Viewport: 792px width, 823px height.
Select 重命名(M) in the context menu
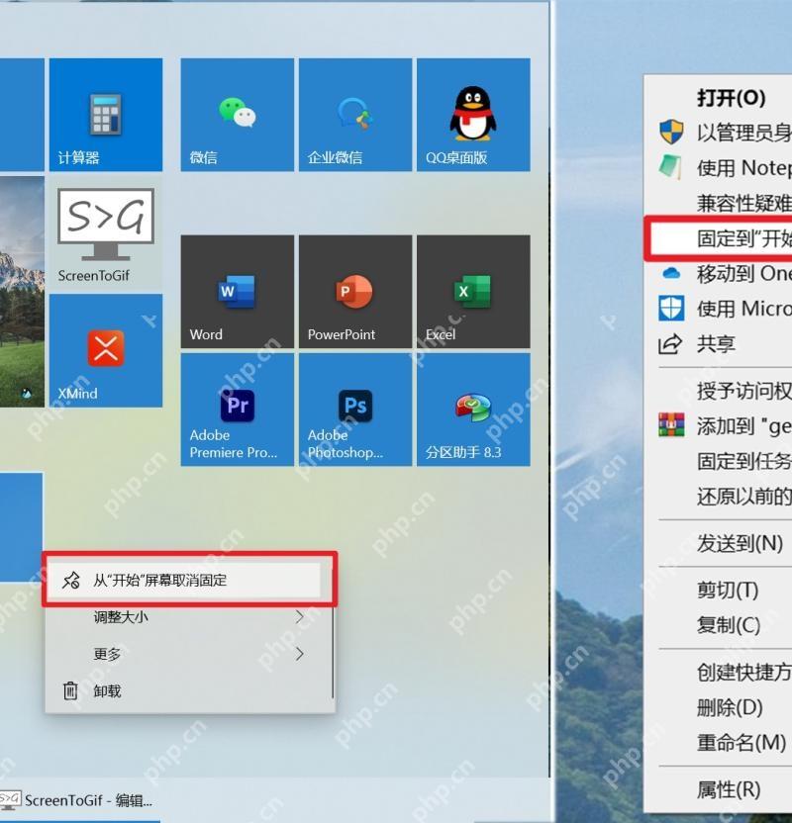tap(719, 742)
